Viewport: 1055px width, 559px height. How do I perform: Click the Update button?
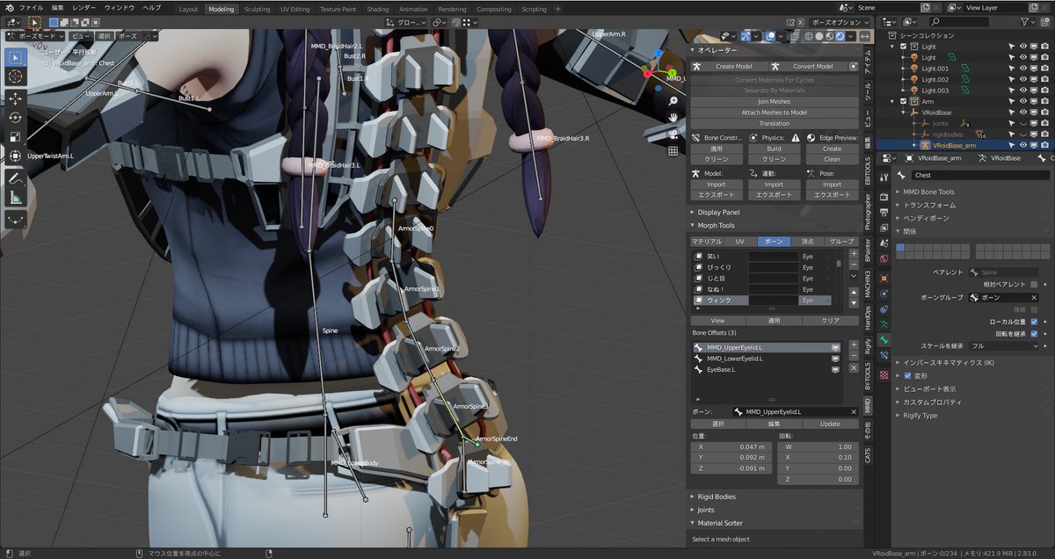click(x=830, y=424)
